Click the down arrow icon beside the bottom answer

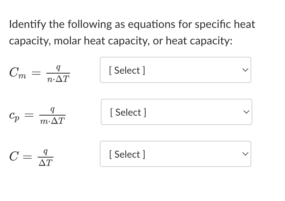pos(245,154)
